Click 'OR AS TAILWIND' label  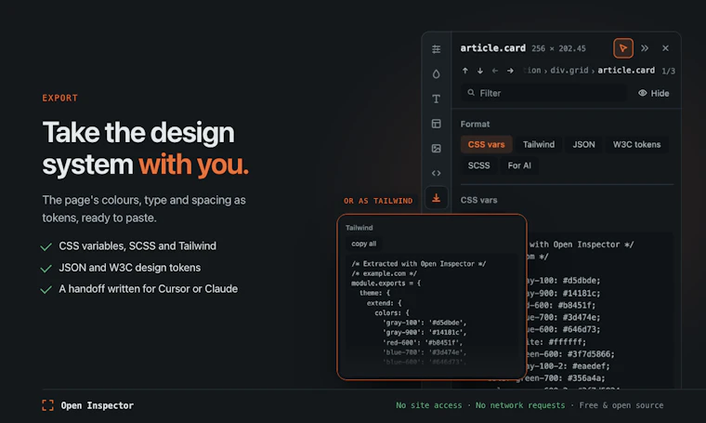tap(378, 201)
